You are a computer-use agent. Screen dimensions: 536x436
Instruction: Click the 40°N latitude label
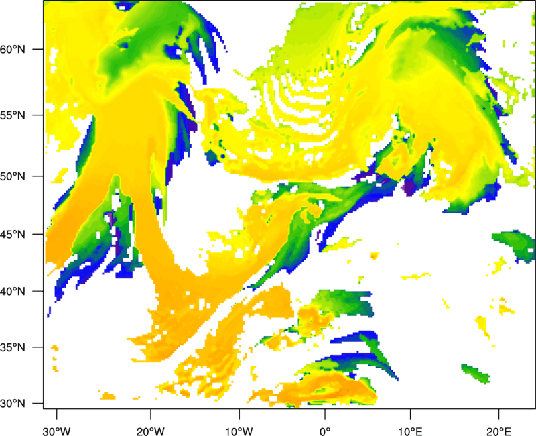click(x=13, y=292)
